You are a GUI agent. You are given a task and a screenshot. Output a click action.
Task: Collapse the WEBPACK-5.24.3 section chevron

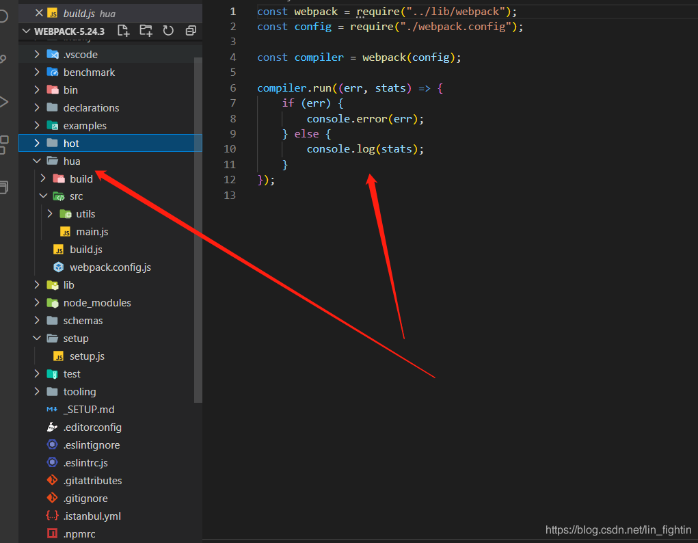[26, 31]
